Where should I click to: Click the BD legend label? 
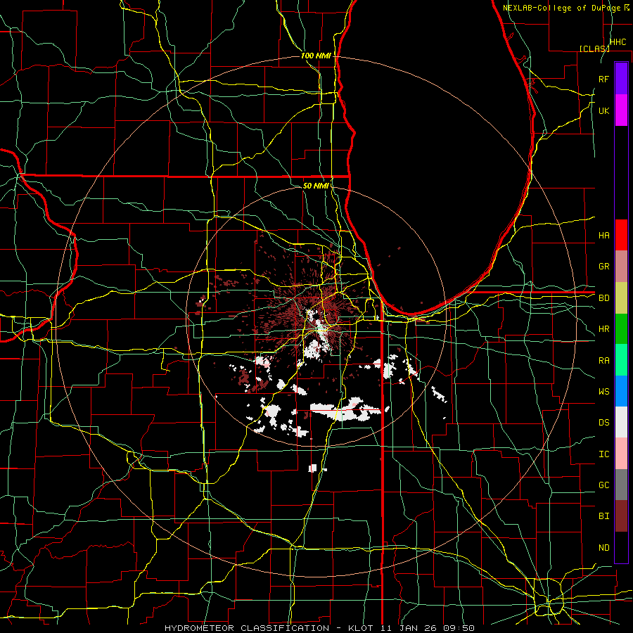[x=603, y=298]
